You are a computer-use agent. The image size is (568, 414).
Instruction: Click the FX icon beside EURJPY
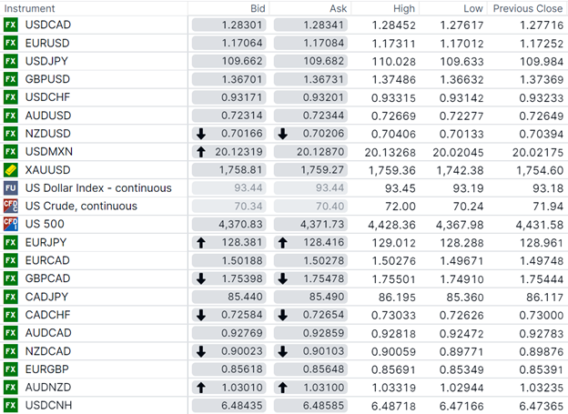coord(11,242)
